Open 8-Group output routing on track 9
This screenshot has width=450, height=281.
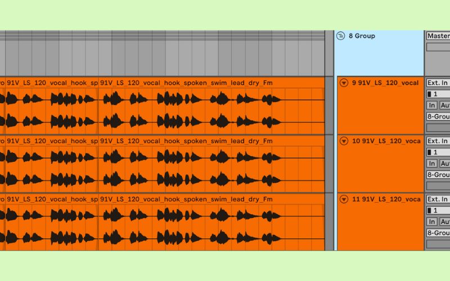[x=438, y=116]
